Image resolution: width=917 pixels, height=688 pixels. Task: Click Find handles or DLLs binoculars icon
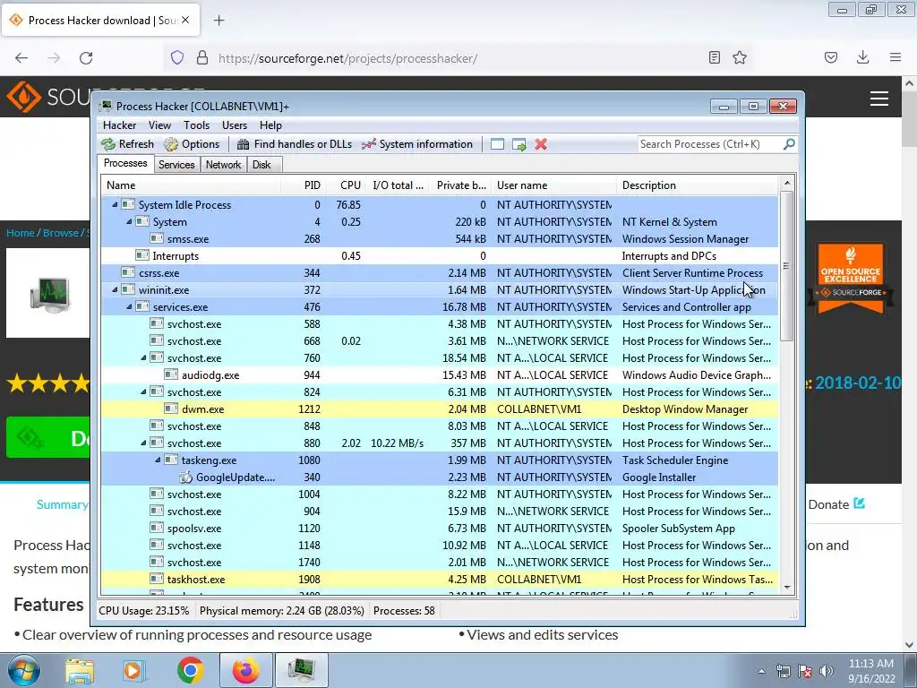243,144
